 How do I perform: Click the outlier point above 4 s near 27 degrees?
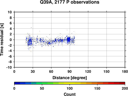pos(31,27)
